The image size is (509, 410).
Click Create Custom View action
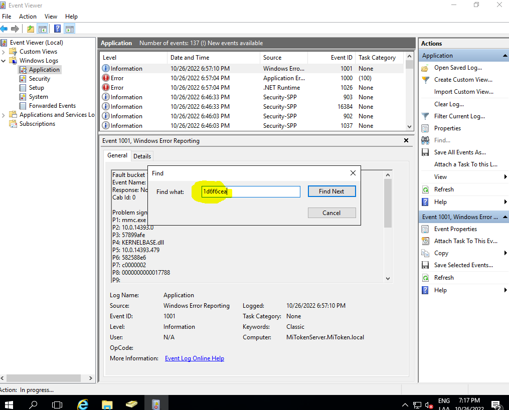pos(463,80)
